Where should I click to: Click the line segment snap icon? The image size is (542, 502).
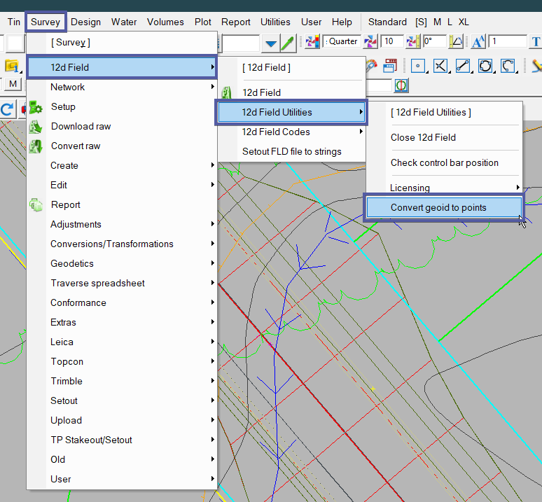pyautogui.click(x=463, y=66)
